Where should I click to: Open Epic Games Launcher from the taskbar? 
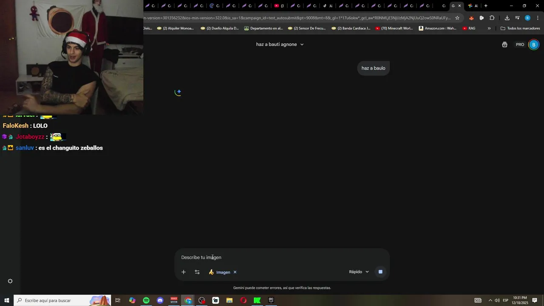pos(271,300)
